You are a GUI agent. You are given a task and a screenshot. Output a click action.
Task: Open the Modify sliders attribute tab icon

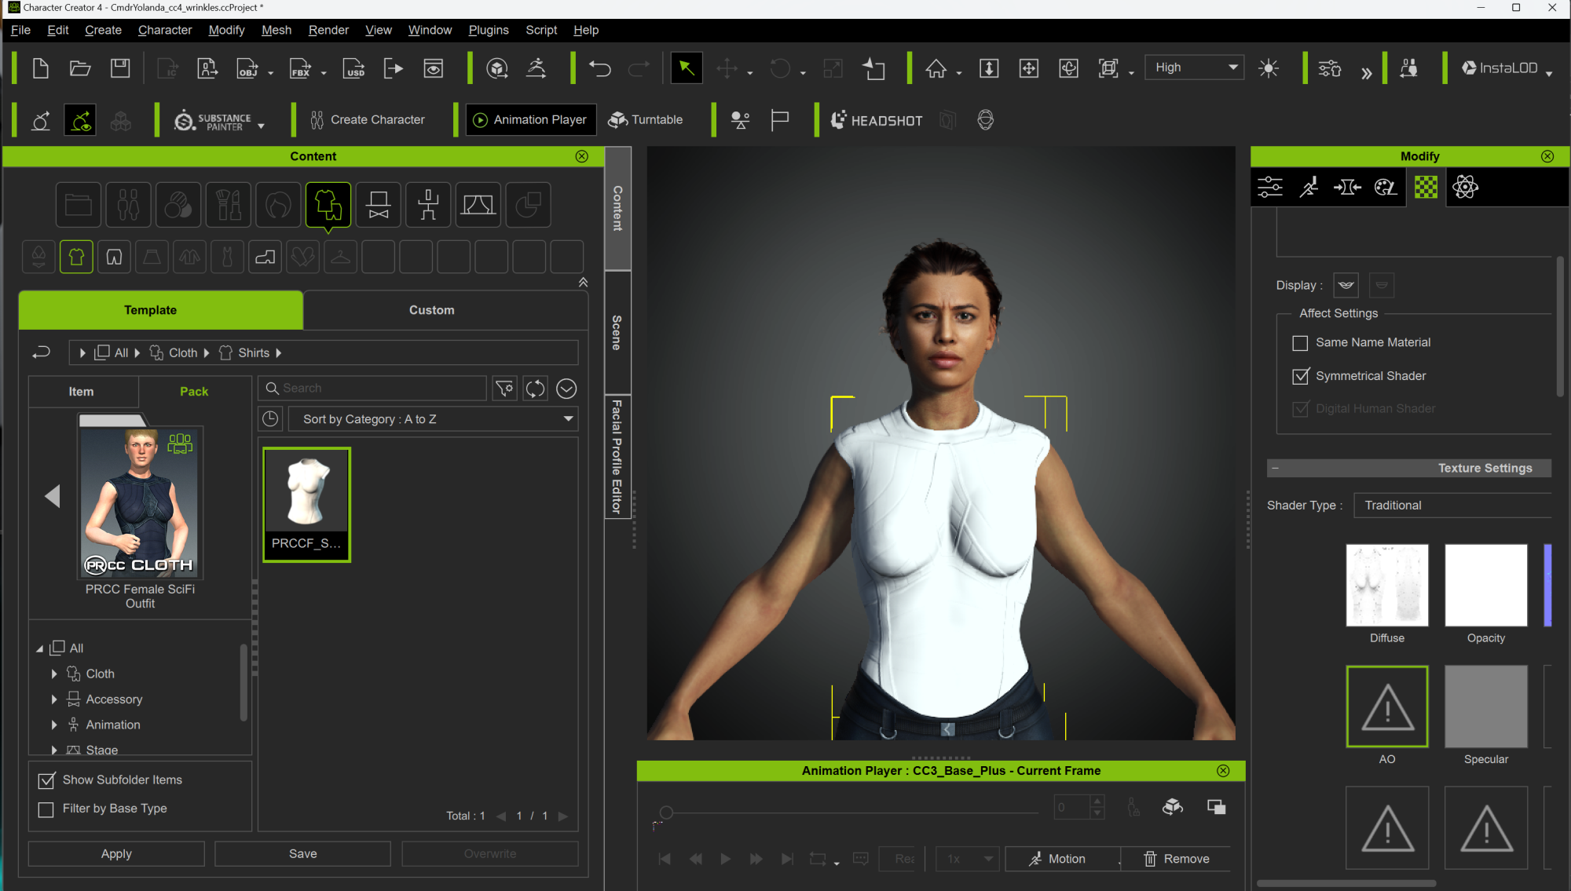[1270, 187]
